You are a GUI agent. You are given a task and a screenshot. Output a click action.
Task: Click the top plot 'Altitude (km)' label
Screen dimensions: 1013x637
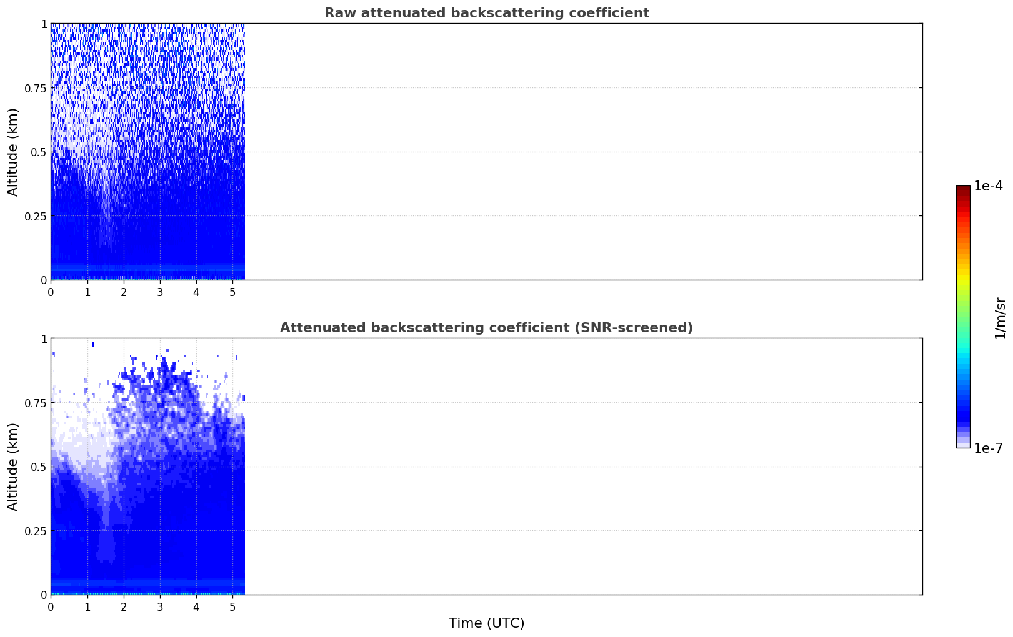coord(13,152)
